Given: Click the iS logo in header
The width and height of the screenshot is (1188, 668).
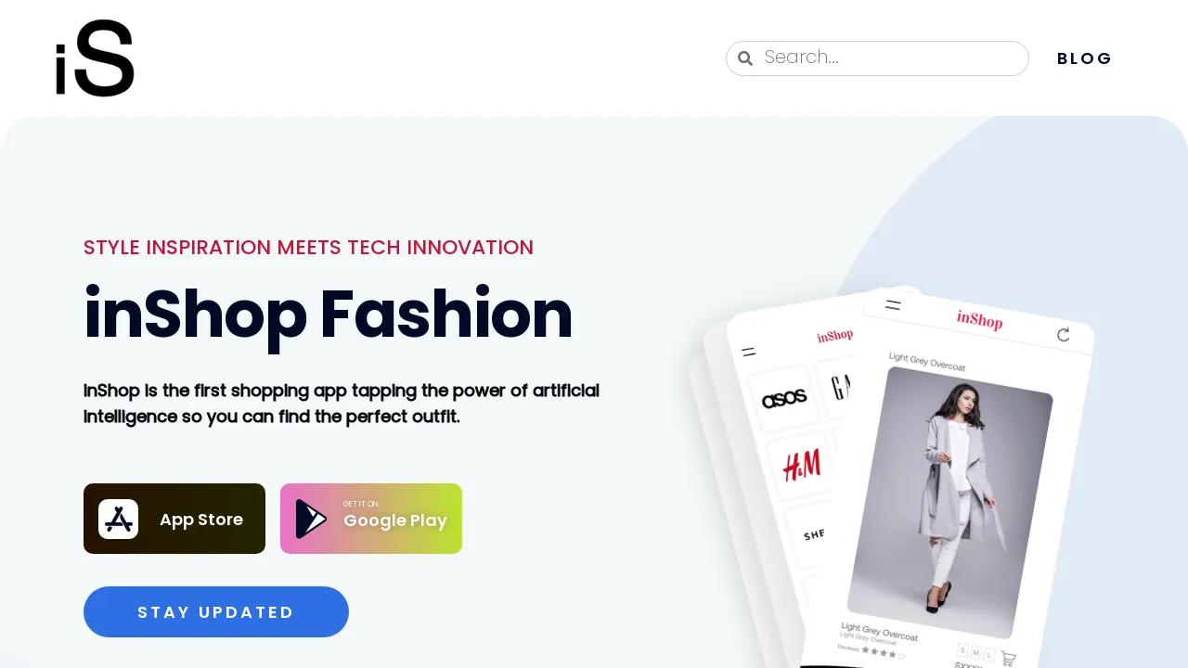Looking at the screenshot, I should click(x=95, y=58).
